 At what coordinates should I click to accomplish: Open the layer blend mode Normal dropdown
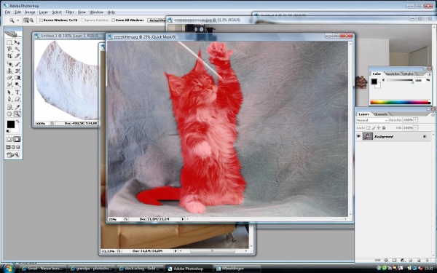372,120
